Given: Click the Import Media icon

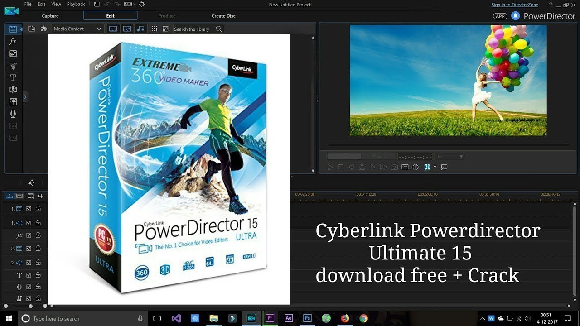Looking at the screenshot, I should 32,29.
